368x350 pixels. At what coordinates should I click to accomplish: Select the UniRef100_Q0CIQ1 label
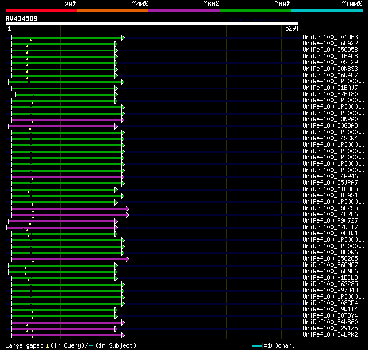(330, 234)
